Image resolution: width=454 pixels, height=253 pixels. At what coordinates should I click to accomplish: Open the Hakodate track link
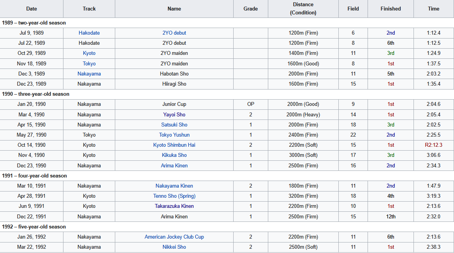89,33
